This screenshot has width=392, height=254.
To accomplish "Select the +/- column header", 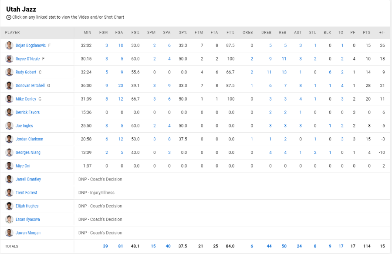I will [x=382, y=33].
